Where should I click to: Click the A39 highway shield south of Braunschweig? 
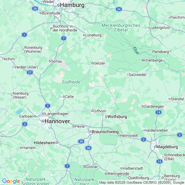point(81,141)
